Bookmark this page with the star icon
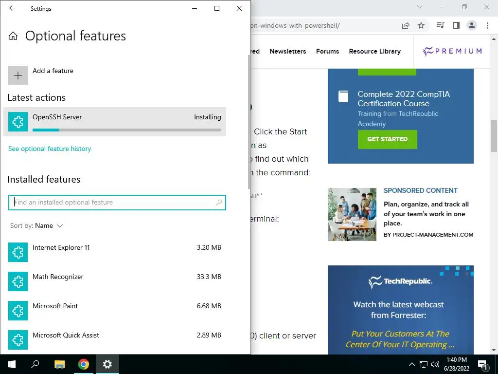Screen dimensions: 498x374 click(421, 25)
